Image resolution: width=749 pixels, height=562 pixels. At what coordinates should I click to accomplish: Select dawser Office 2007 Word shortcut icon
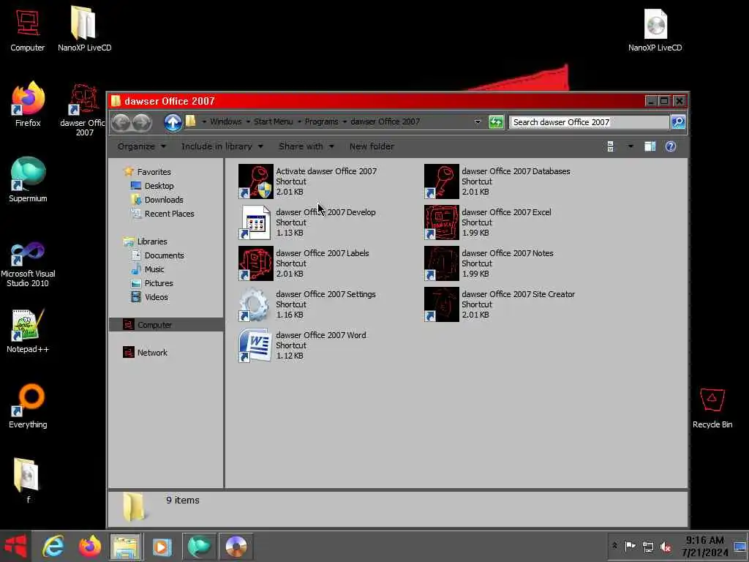(x=255, y=346)
